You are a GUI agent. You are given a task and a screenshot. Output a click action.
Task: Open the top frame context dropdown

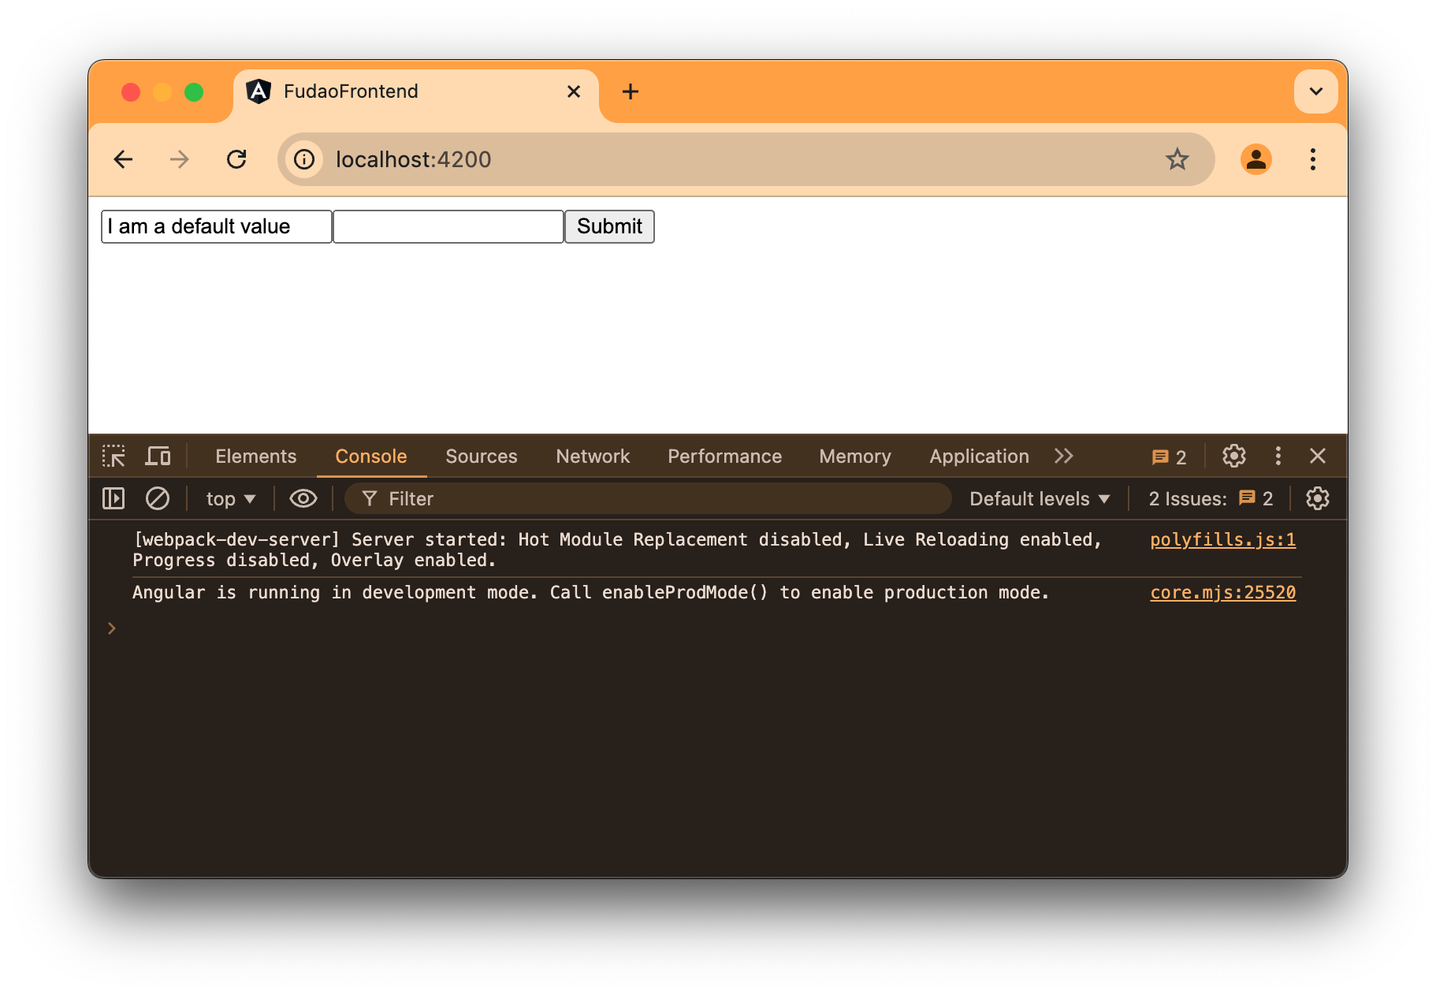[x=229, y=498]
